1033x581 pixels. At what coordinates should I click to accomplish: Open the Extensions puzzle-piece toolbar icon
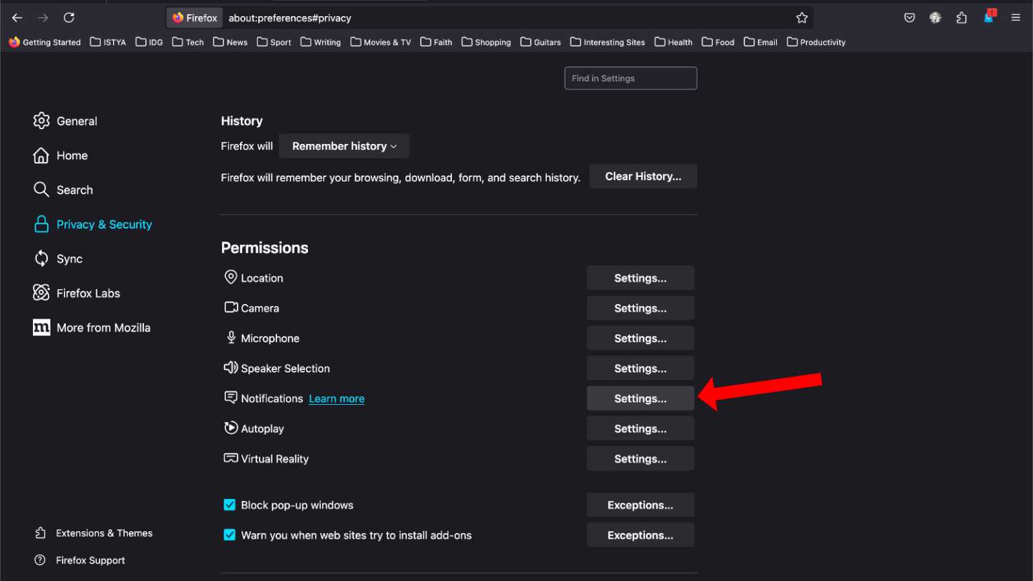(x=962, y=17)
